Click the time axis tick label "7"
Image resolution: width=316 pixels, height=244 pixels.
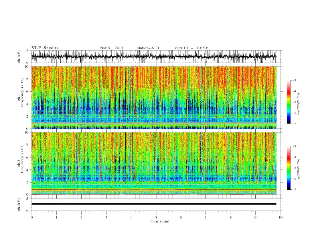[x=206, y=217]
